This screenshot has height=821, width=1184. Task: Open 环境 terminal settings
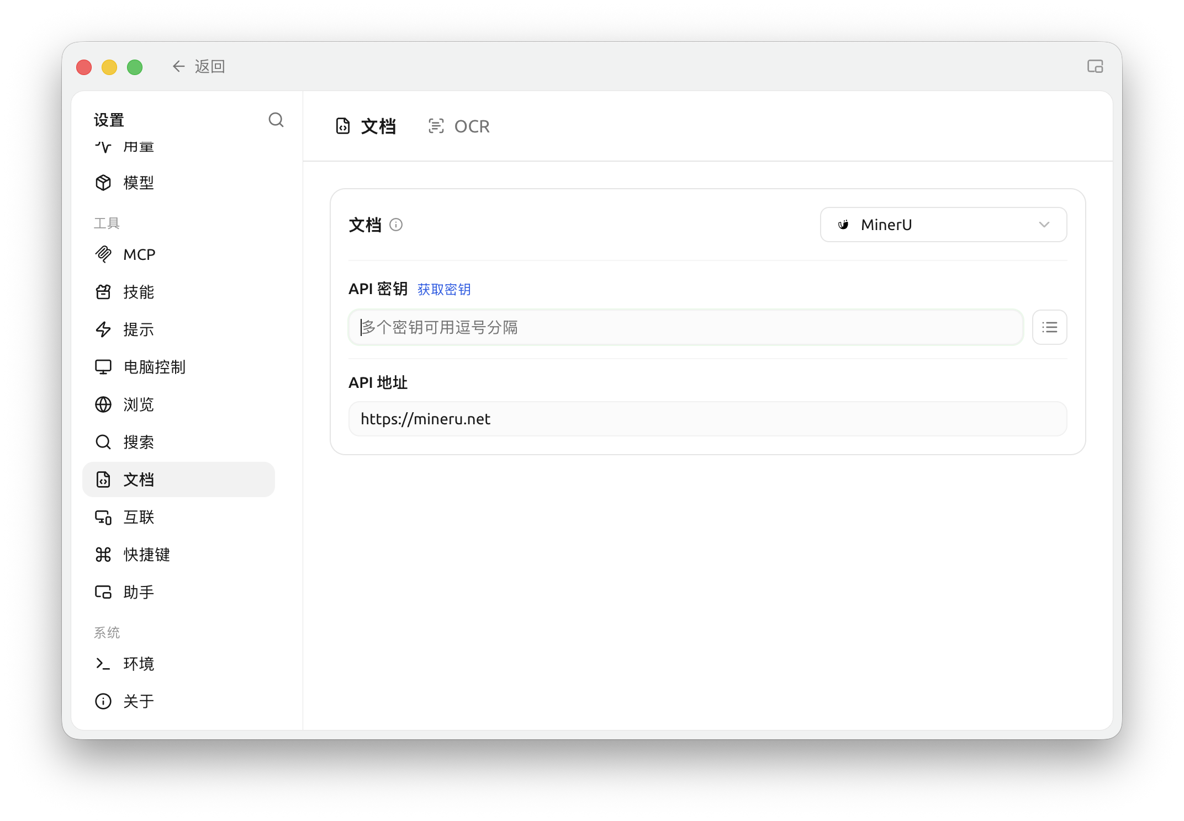pos(178,664)
